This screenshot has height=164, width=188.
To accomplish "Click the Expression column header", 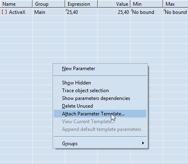I will coord(82,4).
